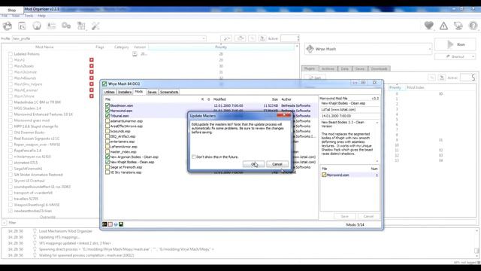Click Cancel button under the masters list

[x=368, y=216]
